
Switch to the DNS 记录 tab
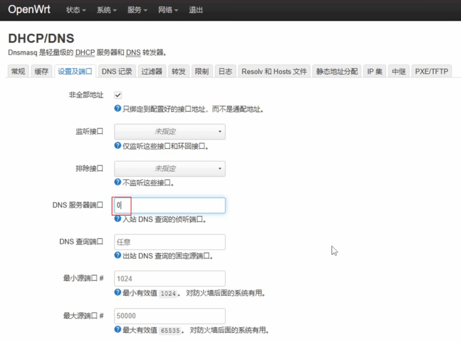tap(117, 72)
